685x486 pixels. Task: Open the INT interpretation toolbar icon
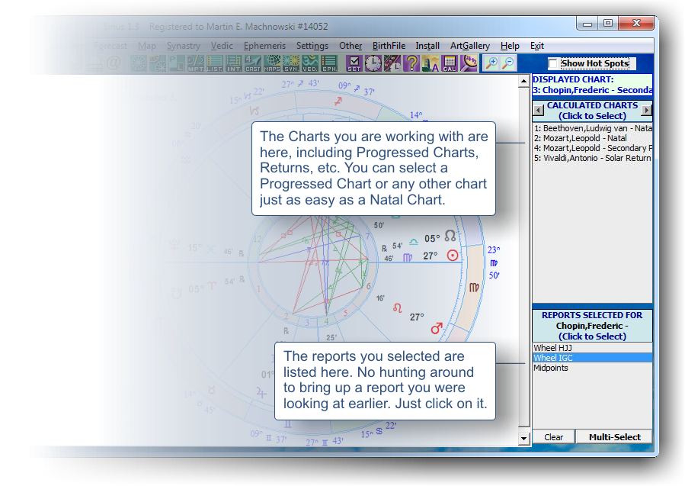[x=234, y=63]
